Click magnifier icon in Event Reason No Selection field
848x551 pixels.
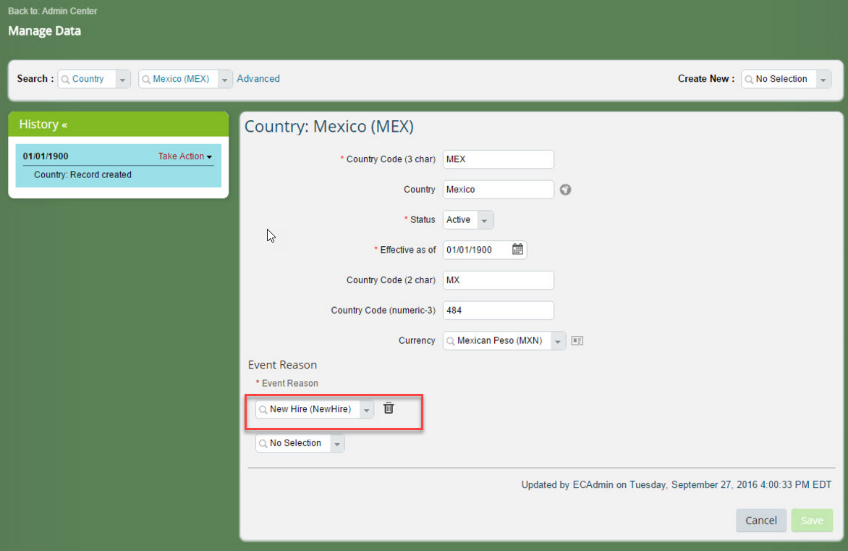[x=263, y=444]
